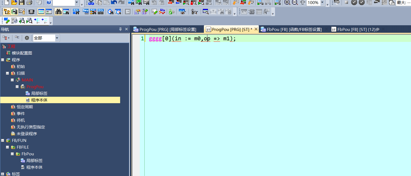Click the Cut scissors icon

click(91, 3)
